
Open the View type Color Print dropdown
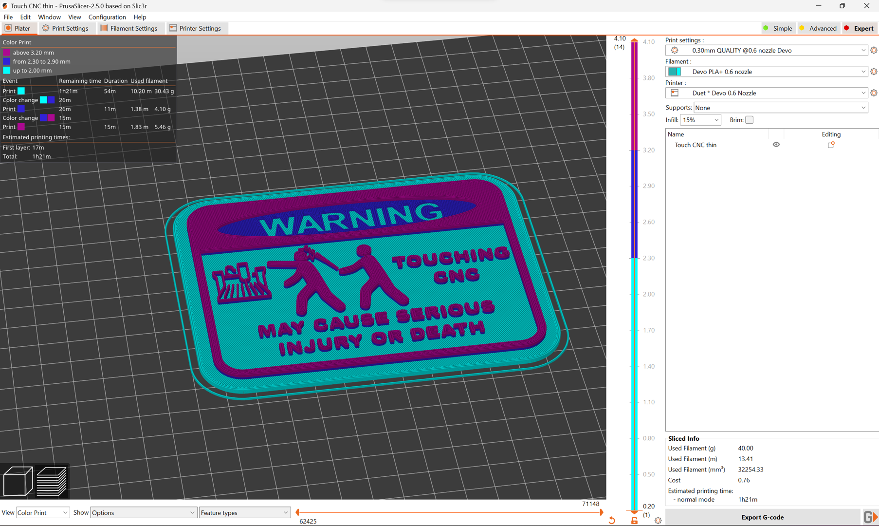pos(42,512)
